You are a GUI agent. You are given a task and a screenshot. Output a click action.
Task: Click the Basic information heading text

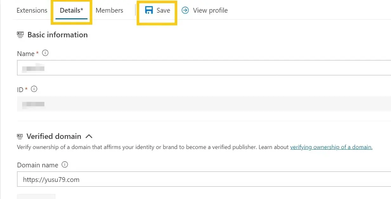click(57, 35)
